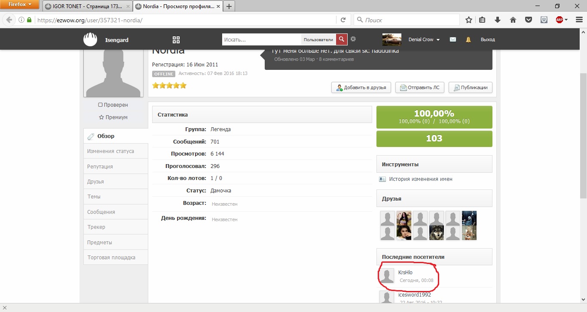Click Публикации button
Image resolution: width=587 pixels, height=312 pixels.
point(471,87)
